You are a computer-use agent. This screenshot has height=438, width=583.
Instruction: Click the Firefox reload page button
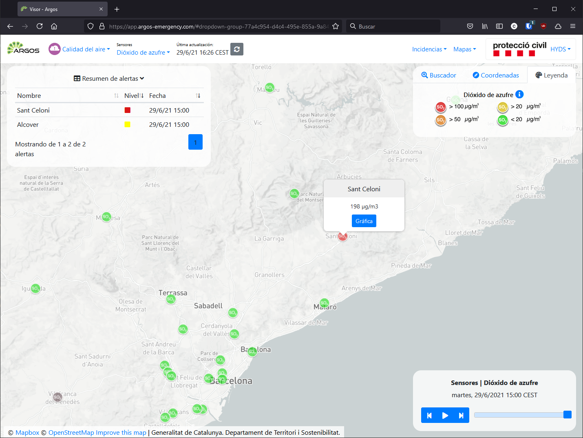40,26
